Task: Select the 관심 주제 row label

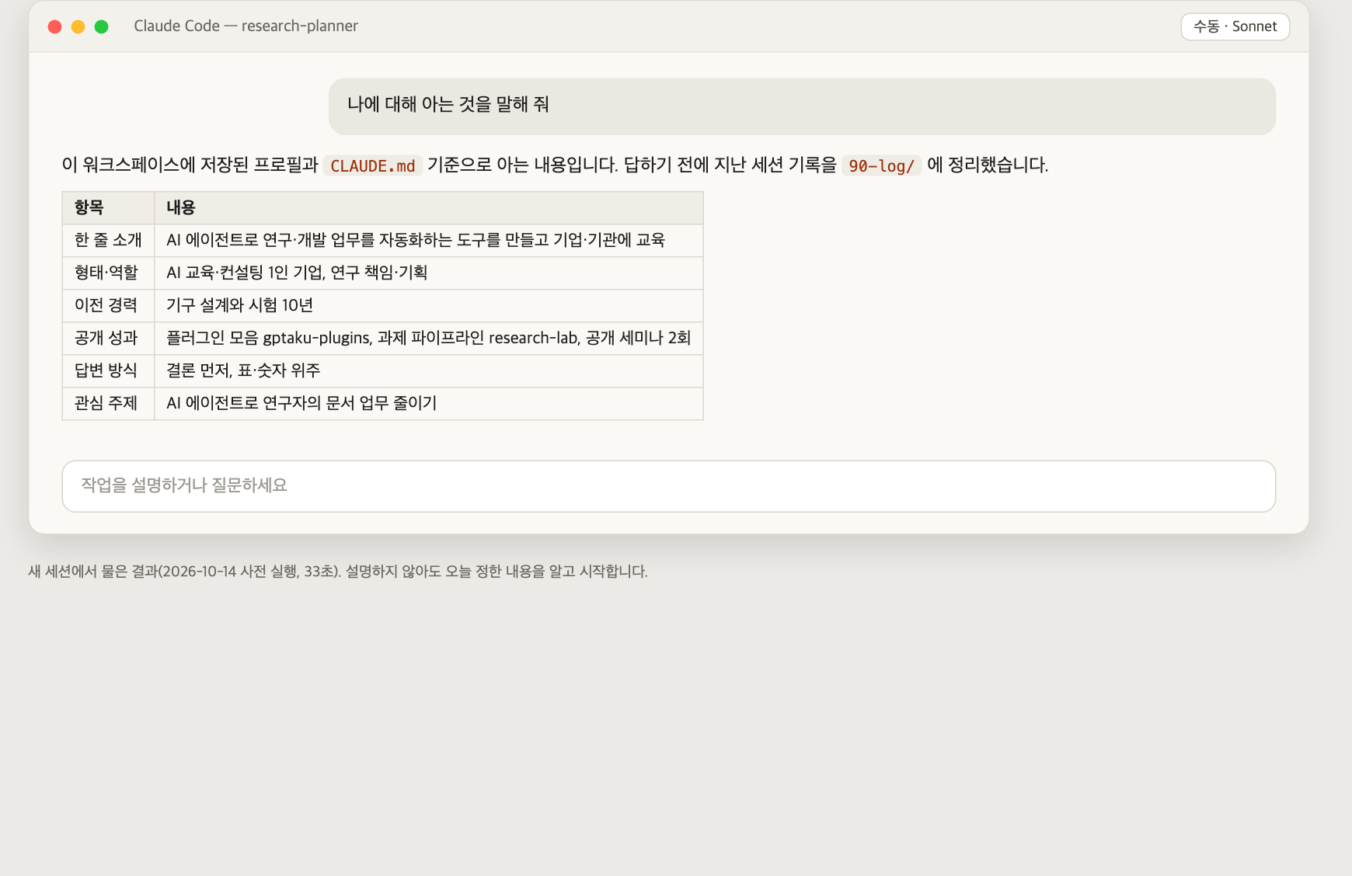Action: [x=108, y=404]
